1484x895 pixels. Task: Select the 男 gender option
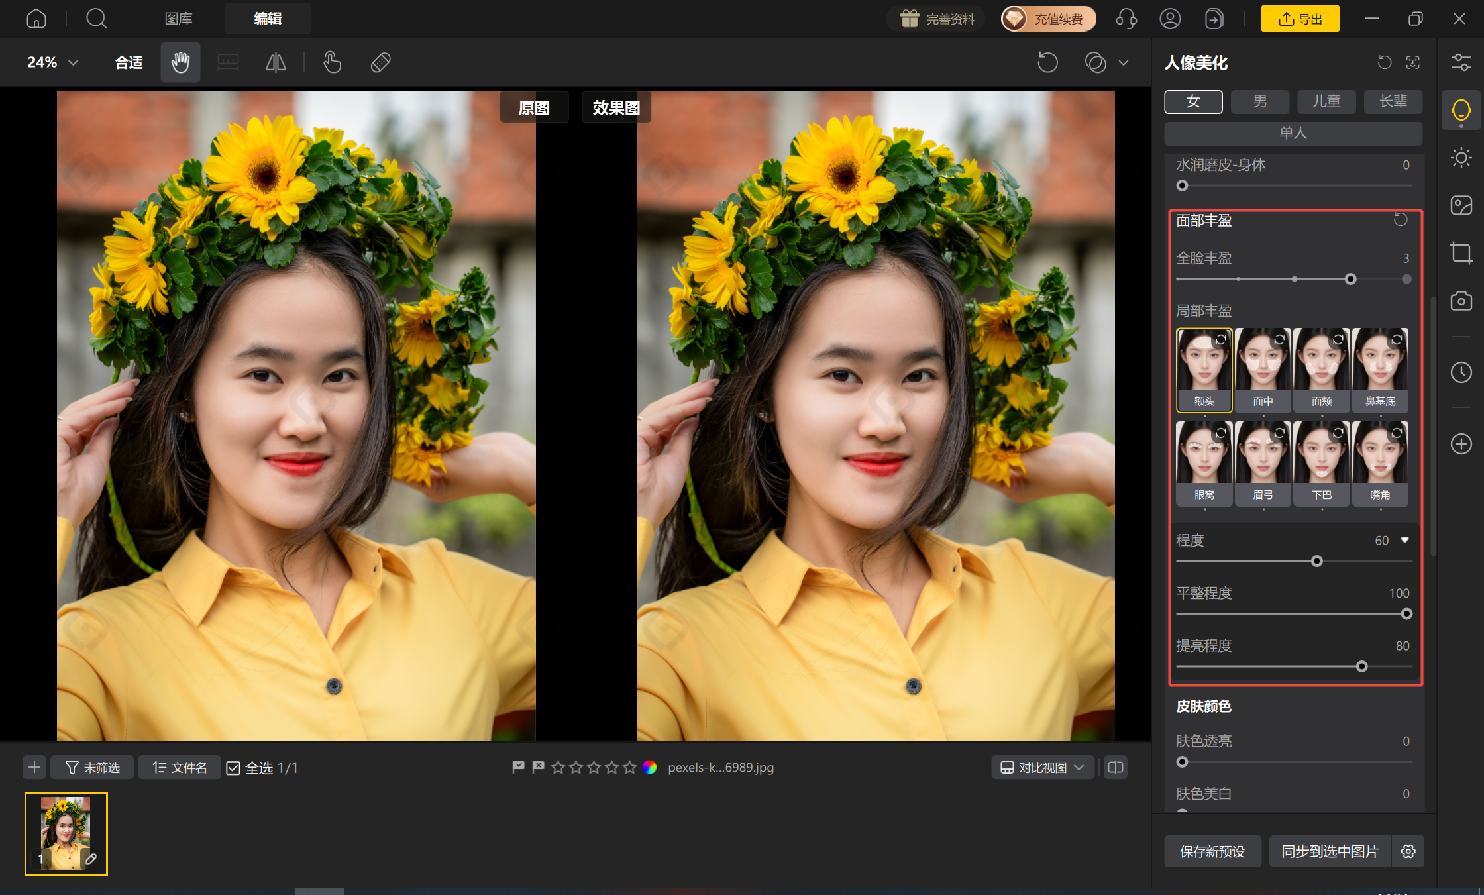pos(1259,101)
